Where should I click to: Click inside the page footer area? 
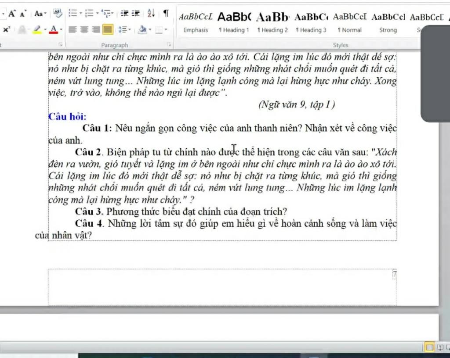tap(222, 287)
